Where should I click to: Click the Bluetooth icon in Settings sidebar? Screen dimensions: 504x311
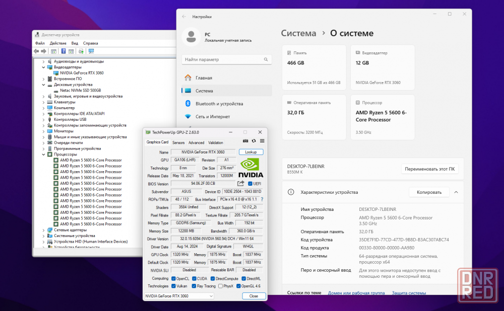point(188,103)
